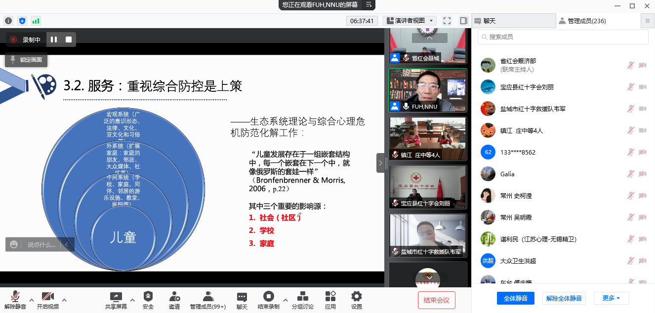
Task: Click the end meeting button
Action: pyautogui.click(x=436, y=300)
